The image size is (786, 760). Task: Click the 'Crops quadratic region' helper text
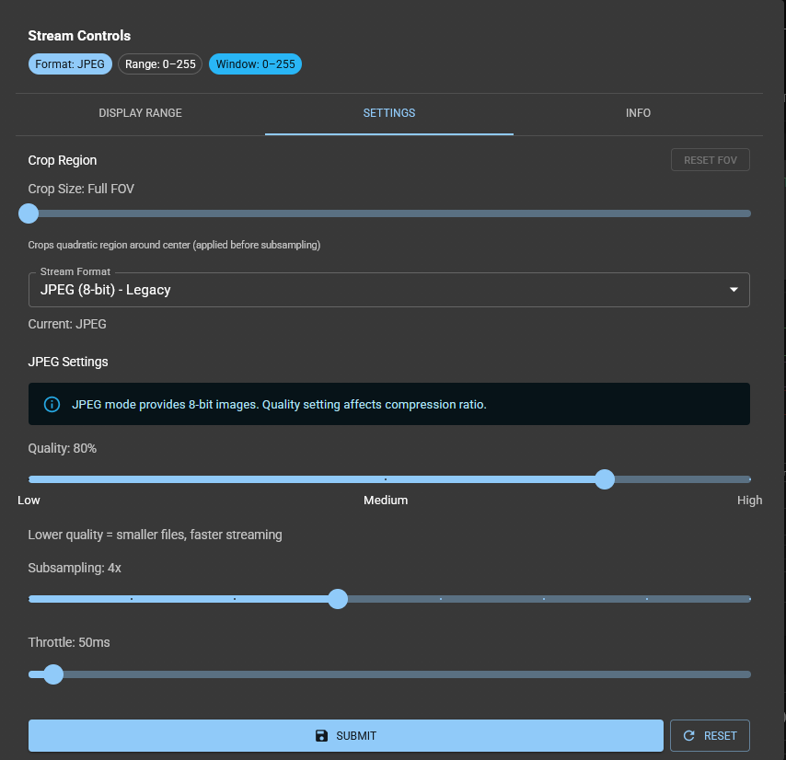174,245
